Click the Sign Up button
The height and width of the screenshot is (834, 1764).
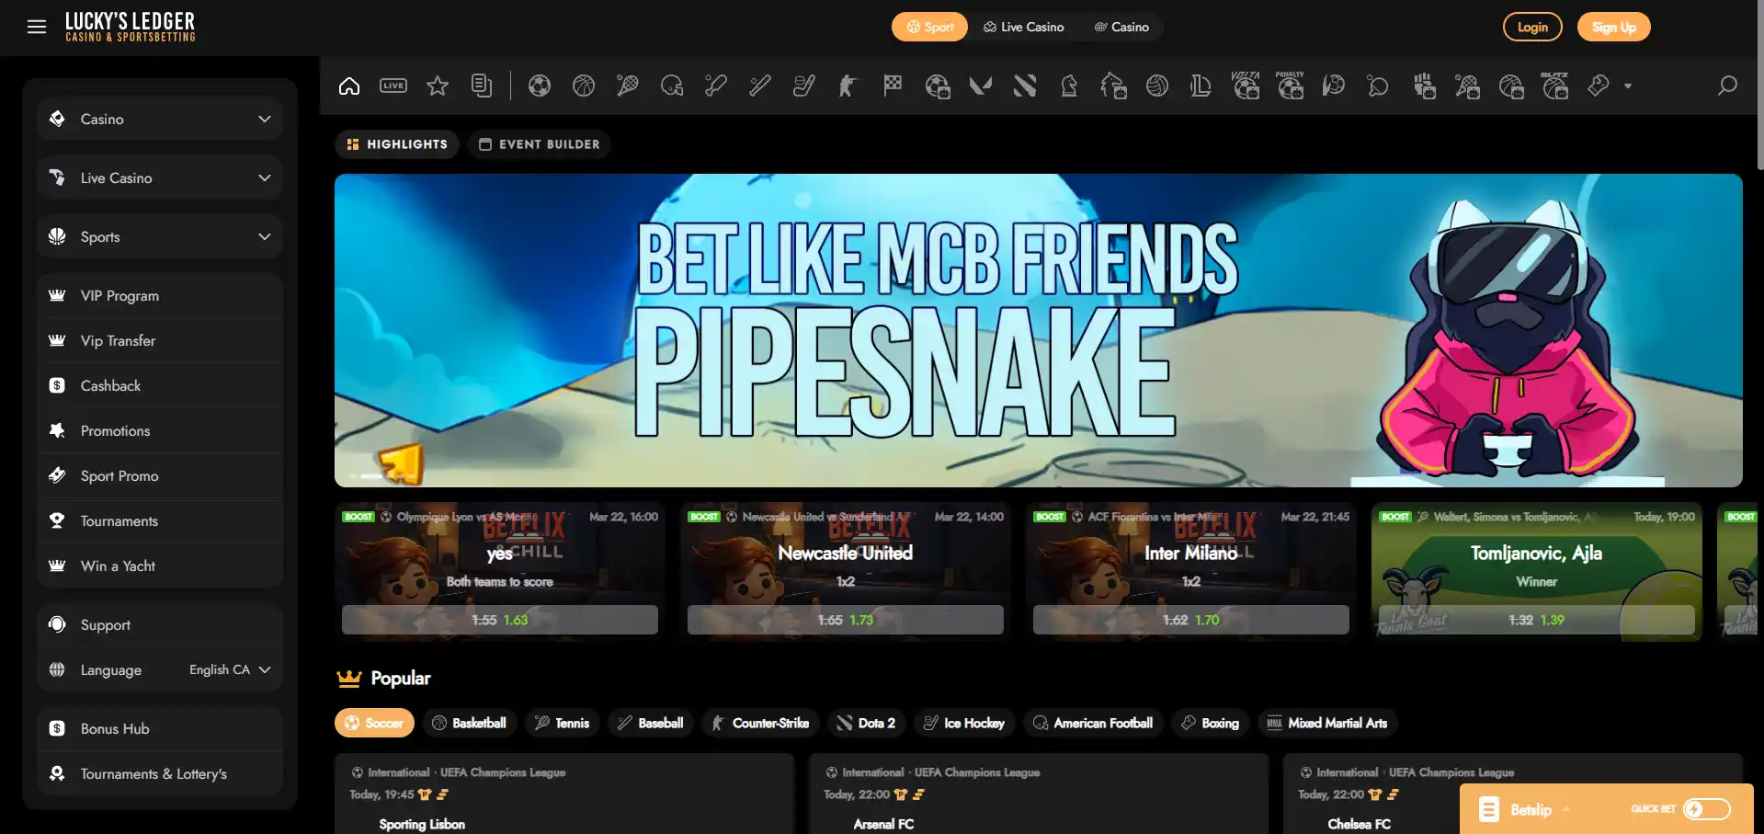coord(1614,27)
